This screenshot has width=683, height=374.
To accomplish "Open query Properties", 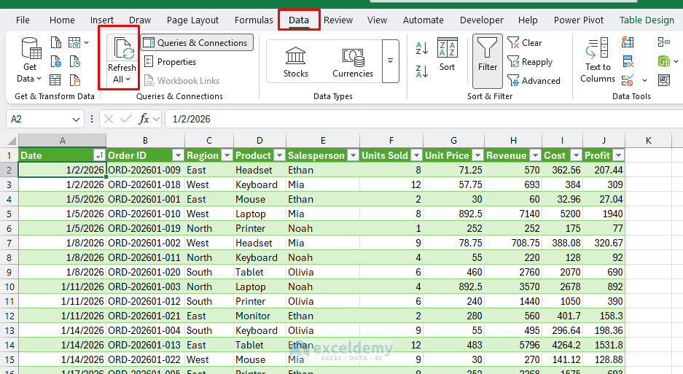I will [x=171, y=61].
